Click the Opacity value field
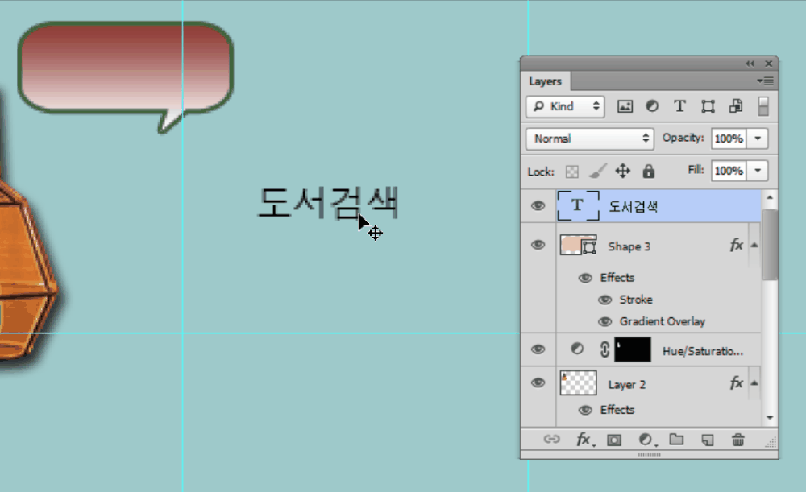806x492 pixels. coord(729,139)
